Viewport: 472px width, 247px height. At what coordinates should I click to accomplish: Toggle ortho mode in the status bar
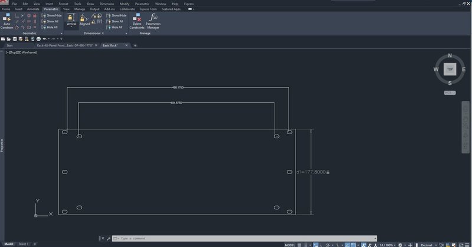click(x=321, y=245)
